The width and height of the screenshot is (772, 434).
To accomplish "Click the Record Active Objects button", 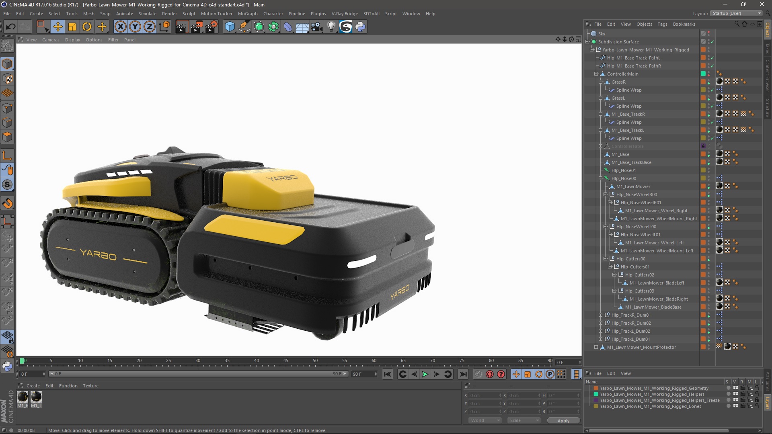I will pos(478,374).
